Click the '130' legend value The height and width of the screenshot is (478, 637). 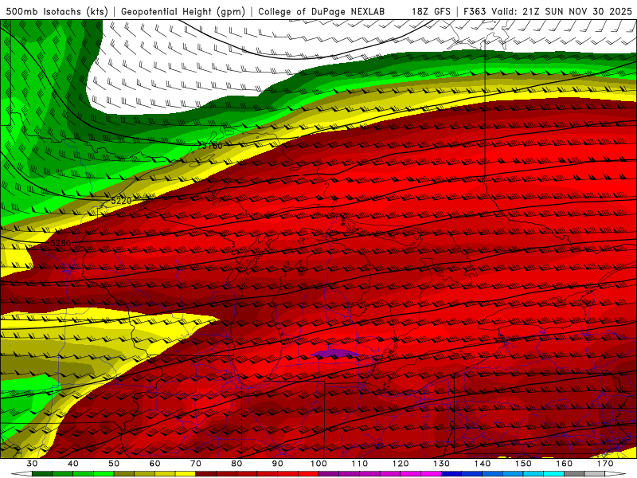click(442, 464)
